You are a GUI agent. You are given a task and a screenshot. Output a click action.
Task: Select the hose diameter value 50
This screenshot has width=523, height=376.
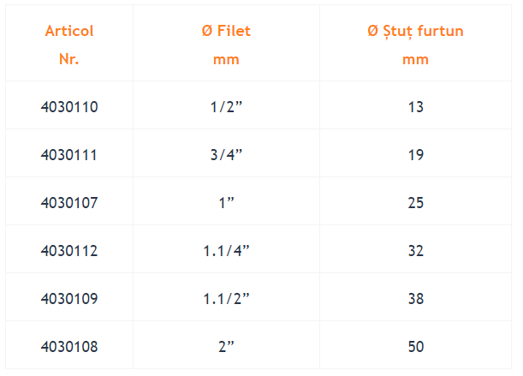416,347
